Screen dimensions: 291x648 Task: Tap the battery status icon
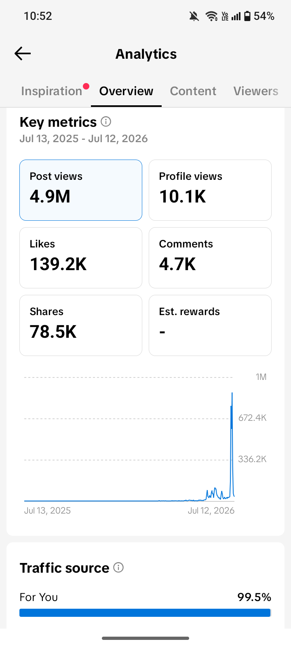coord(247,16)
